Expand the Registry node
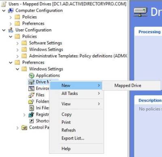 pyautogui.click(x=24, y=115)
